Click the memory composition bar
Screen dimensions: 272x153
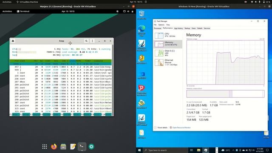coord(225,94)
